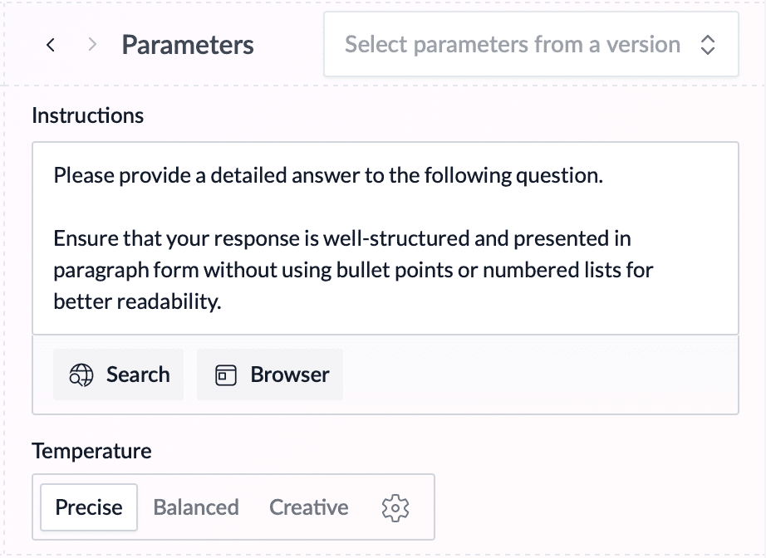Image resolution: width=766 pixels, height=558 pixels.
Task: Enable the Search tool button
Action: (118, 375)
